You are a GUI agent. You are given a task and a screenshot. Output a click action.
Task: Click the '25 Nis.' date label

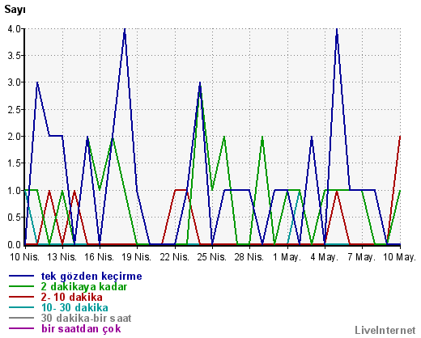point(212,257)
